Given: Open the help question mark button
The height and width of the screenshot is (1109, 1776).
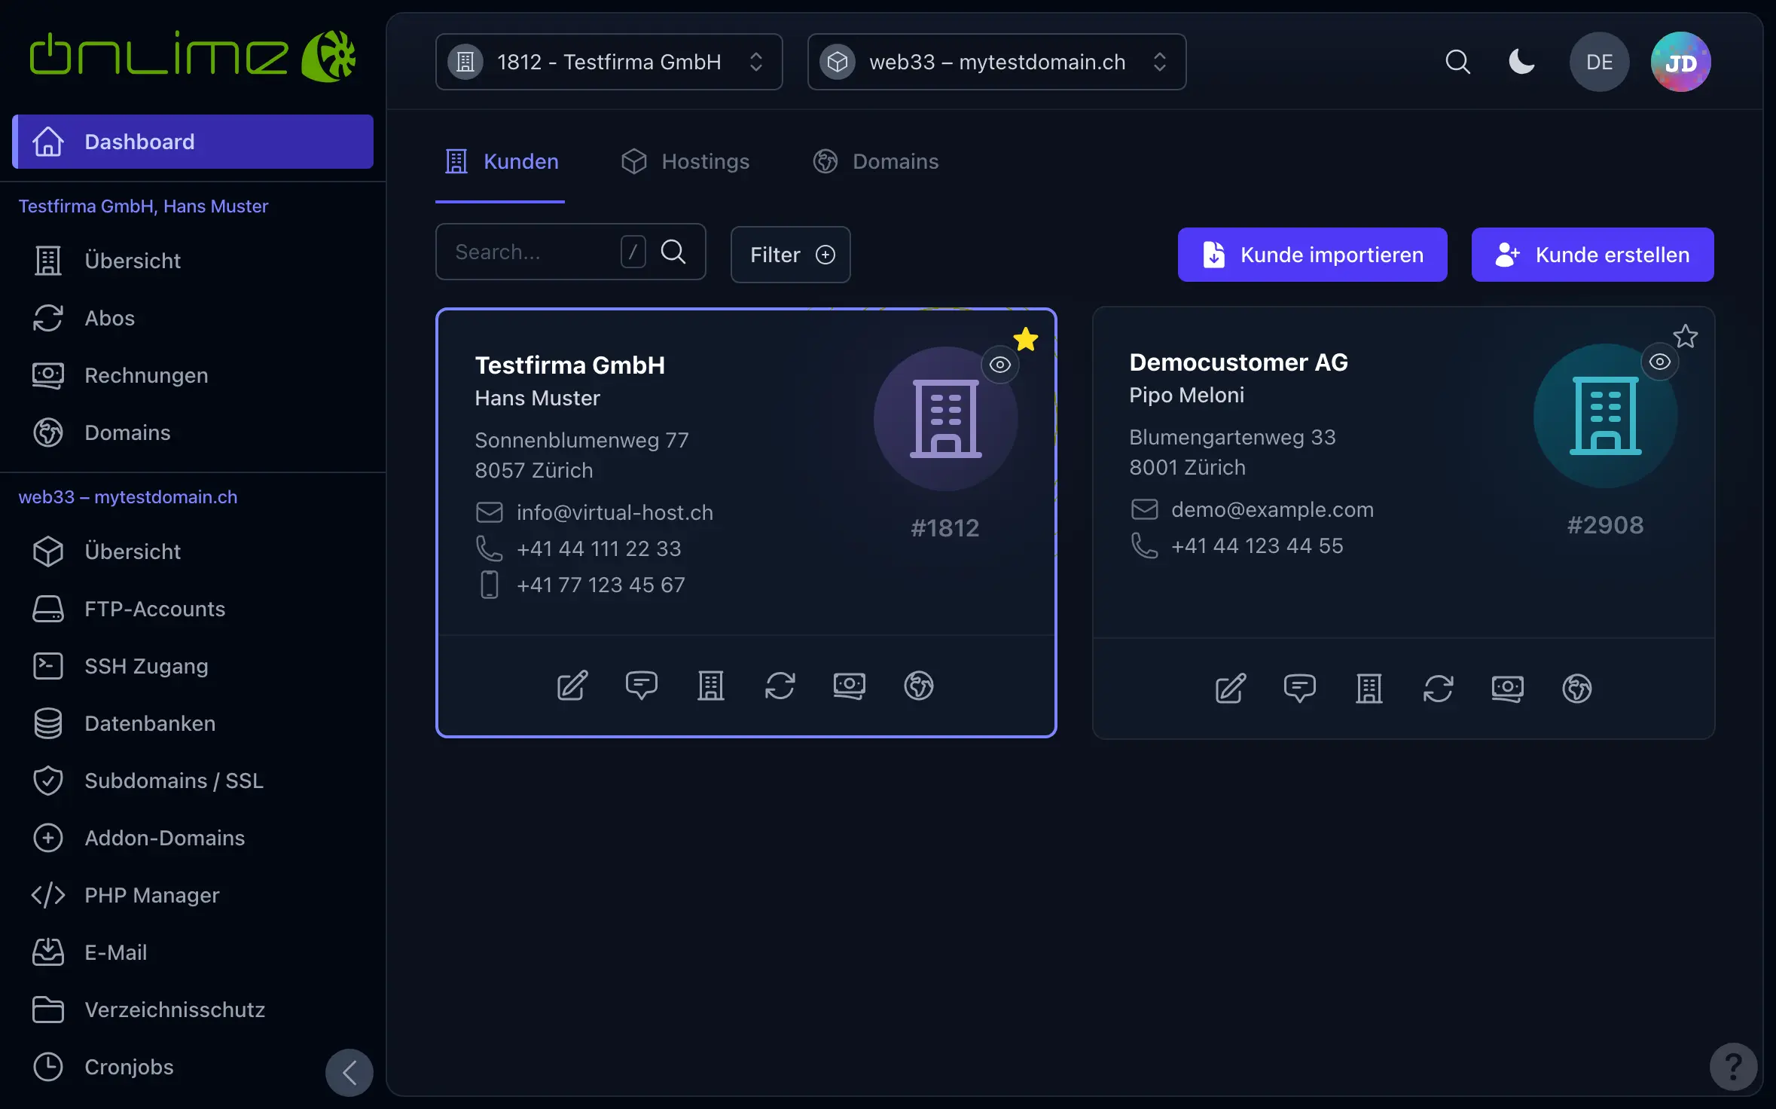Looking at the screenshot, I should 1733,1067.
